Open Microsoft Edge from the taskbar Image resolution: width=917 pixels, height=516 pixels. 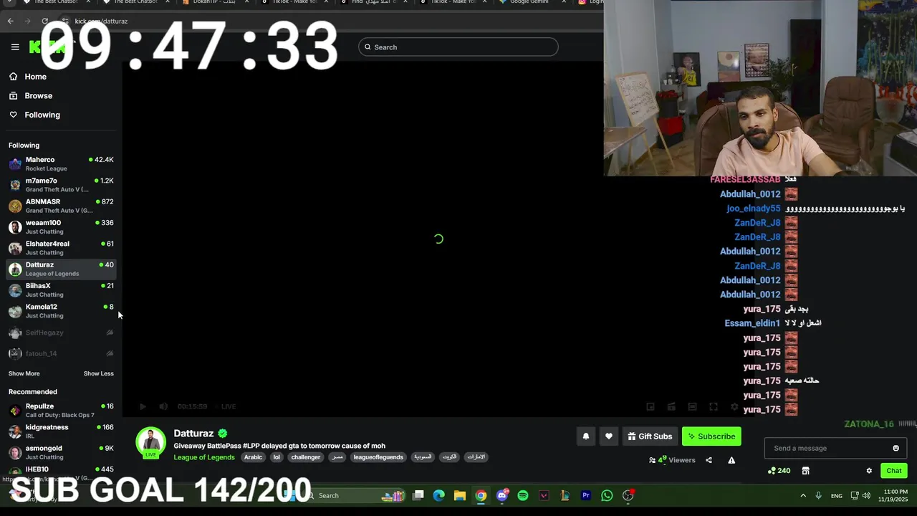click(439, 496)
